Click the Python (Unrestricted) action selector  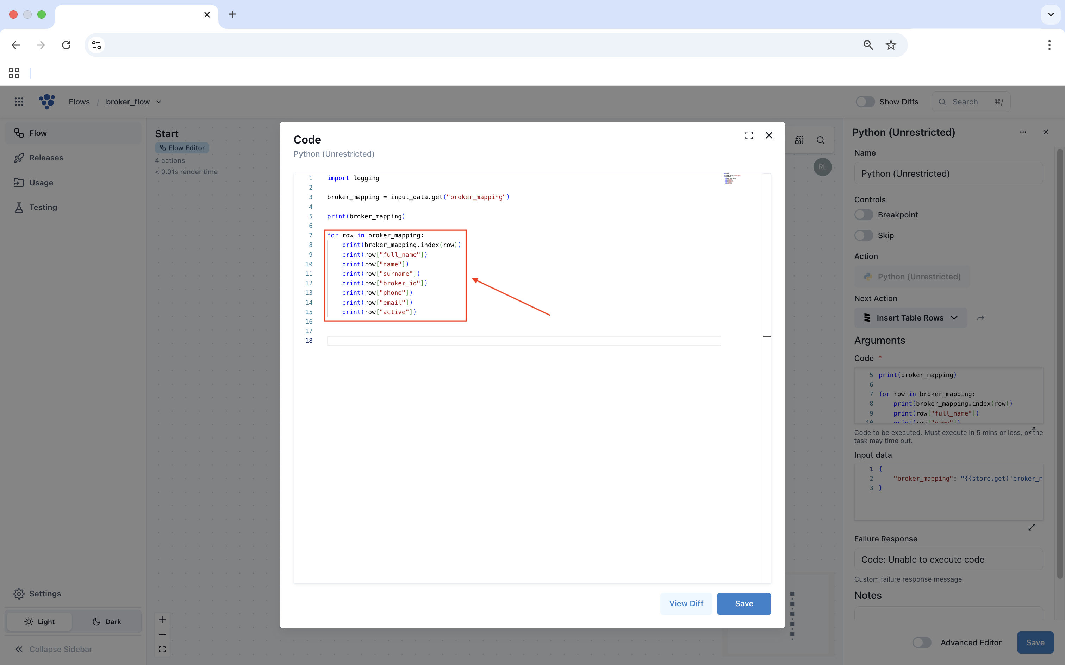(x=912, y=277)
